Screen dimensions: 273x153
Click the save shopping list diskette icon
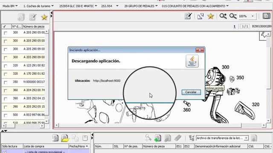click(x=85, y=138)
